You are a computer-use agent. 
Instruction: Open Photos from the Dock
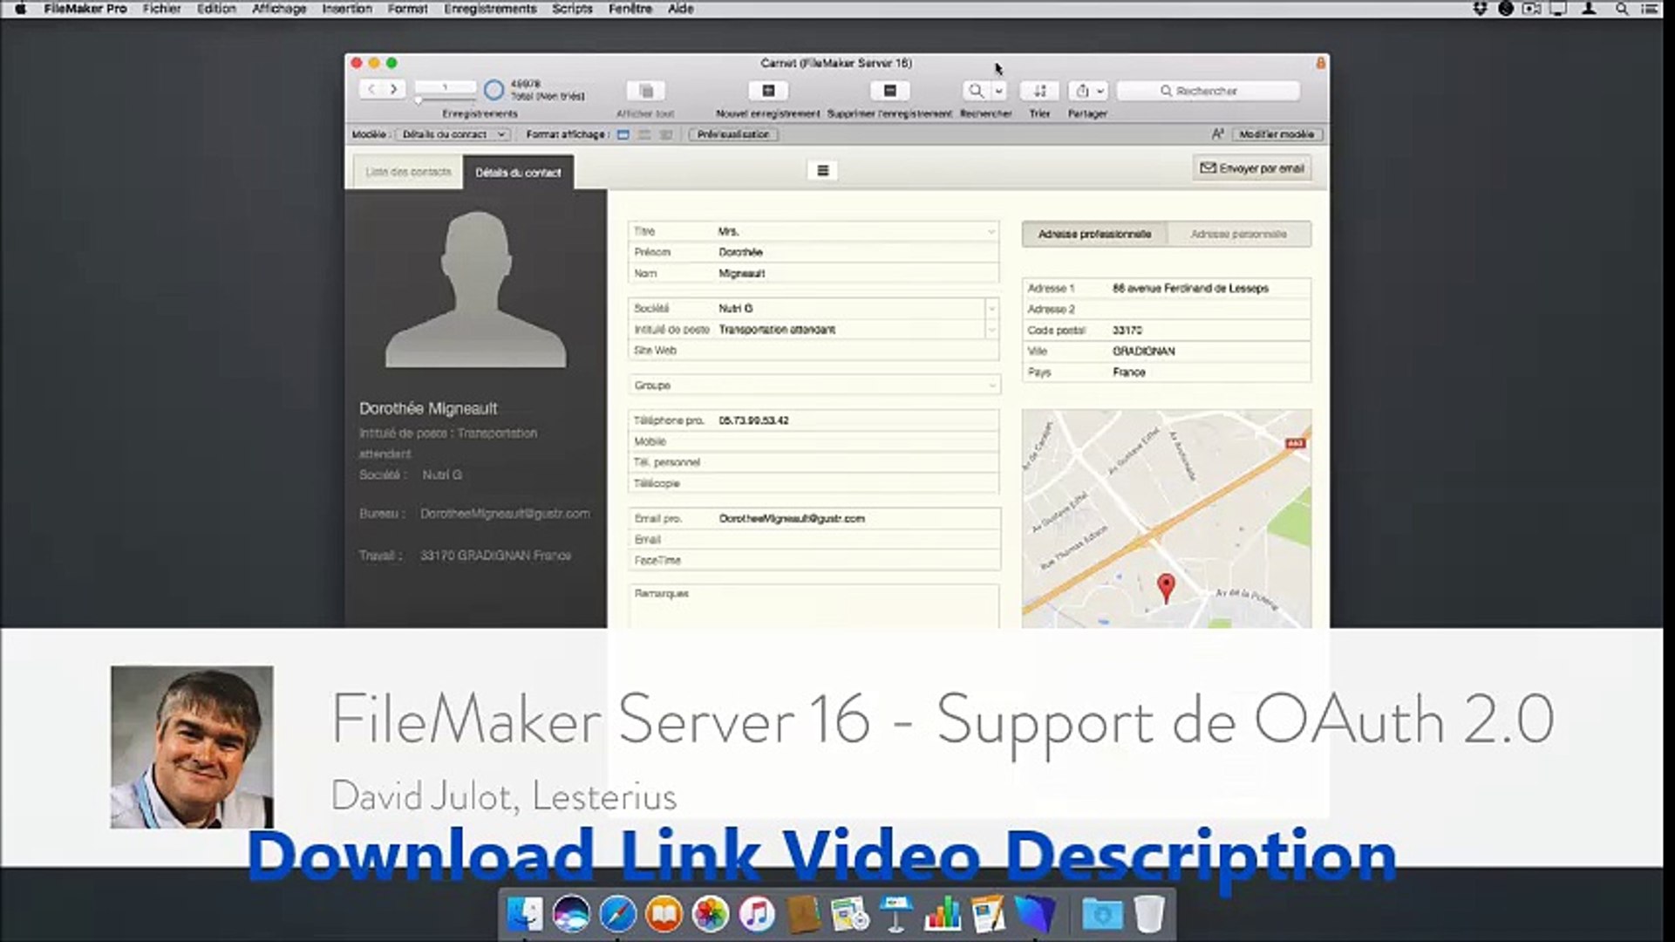[710, 914]
